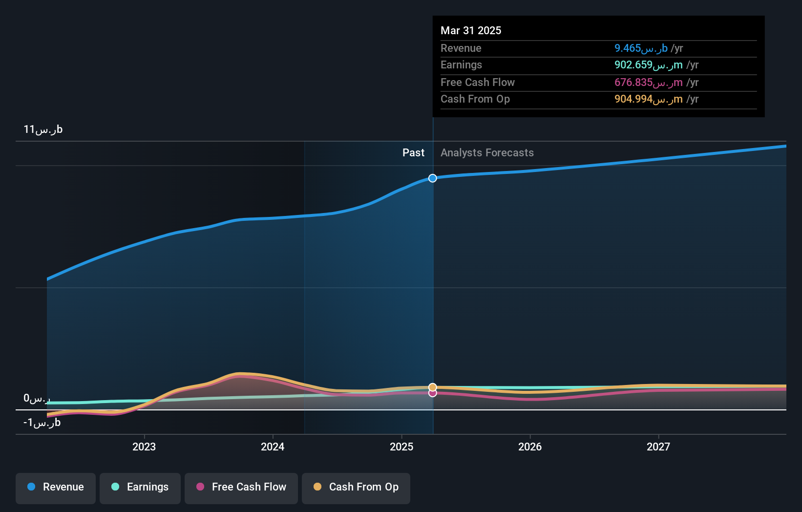This screenshot has height=512, width=802.
Task: Select the blue Revenue data point marker
Action: point(432,178)
